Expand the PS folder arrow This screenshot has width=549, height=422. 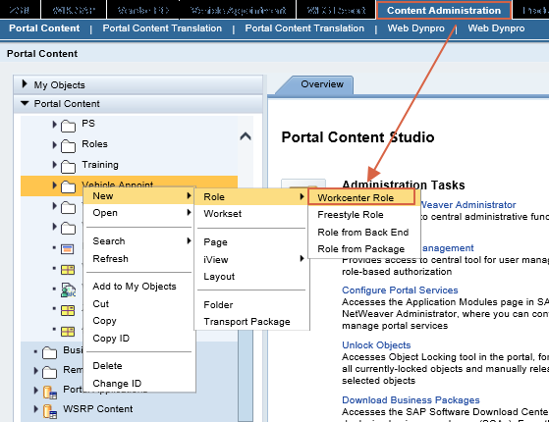[54, 125]
